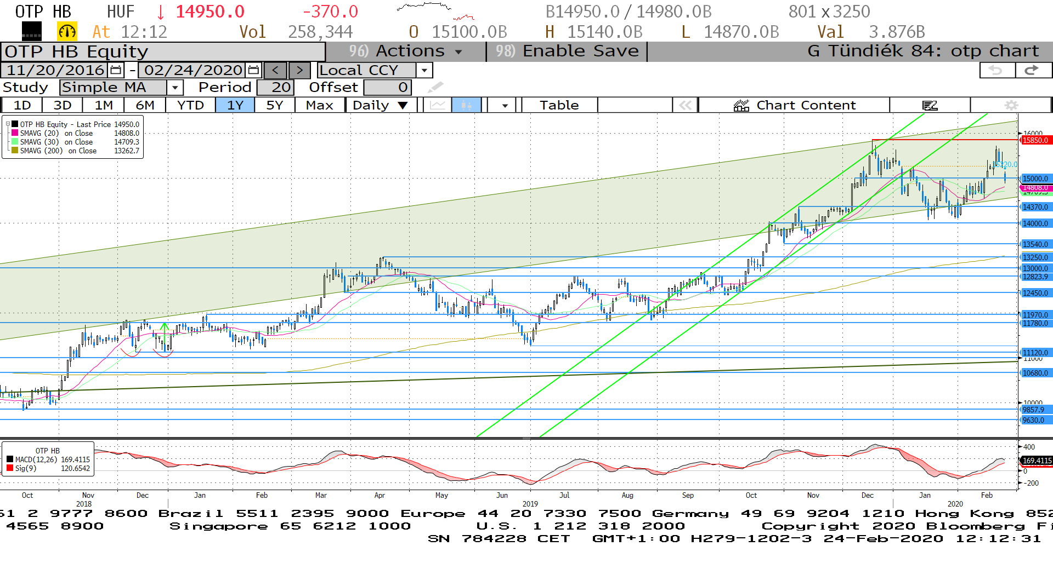Select the 1Y range tab

click(x=235, y=105)
